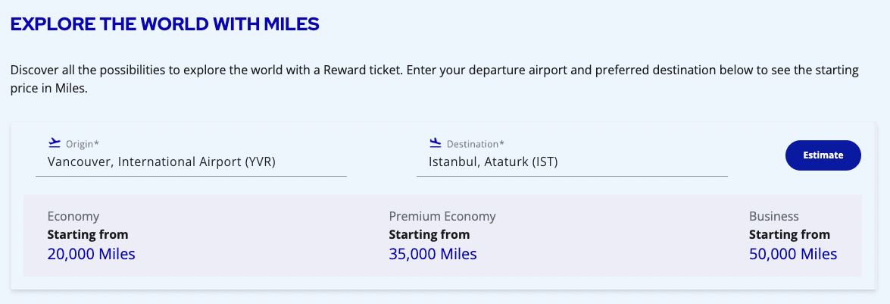Click "Starting from" under Economy
This screenshot has width=890, height=304.
coord(88,234)
